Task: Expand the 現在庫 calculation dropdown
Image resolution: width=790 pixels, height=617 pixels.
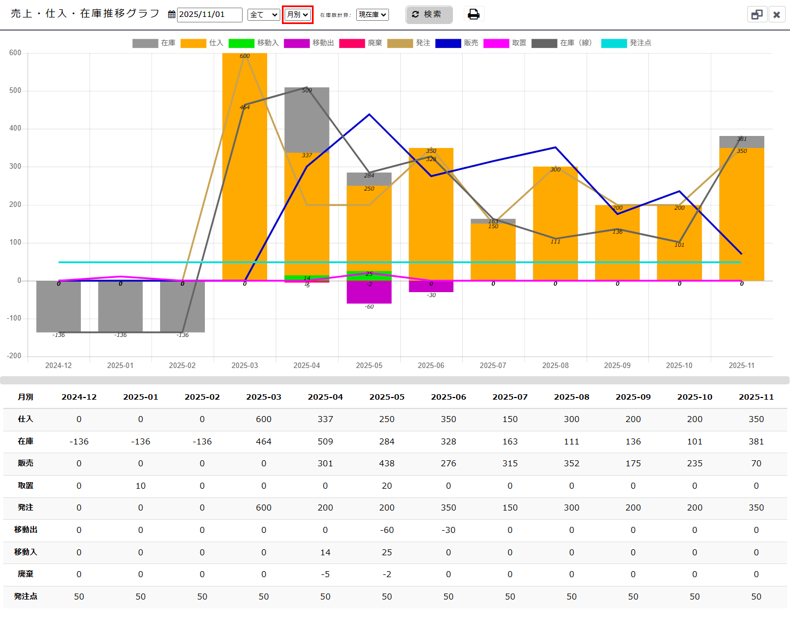Action: [x=373, y=15]
